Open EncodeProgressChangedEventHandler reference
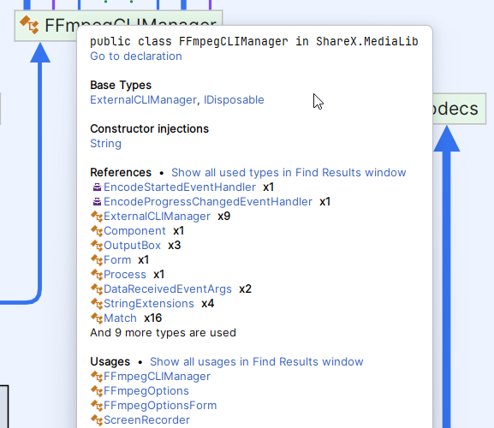The height and width of the screenshot is (428, 494). click(208, 201)
